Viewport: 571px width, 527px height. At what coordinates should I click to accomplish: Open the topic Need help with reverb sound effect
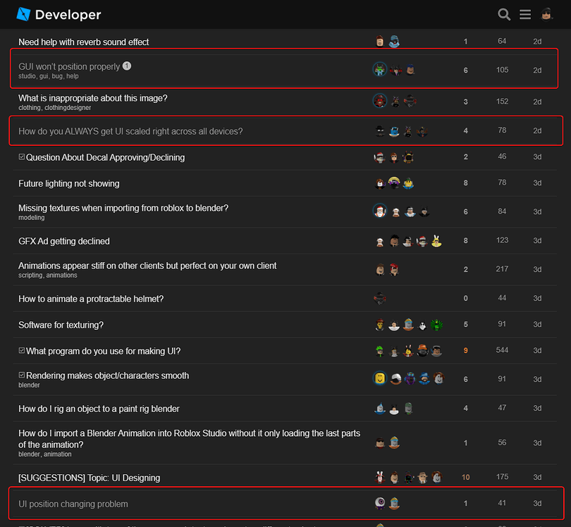82,42
